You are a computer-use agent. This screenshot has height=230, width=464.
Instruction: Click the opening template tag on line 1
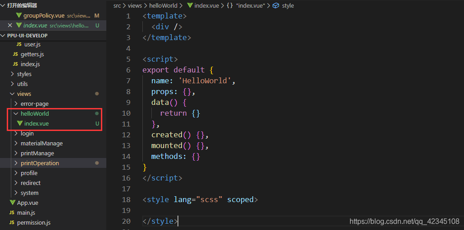point(164,16)
